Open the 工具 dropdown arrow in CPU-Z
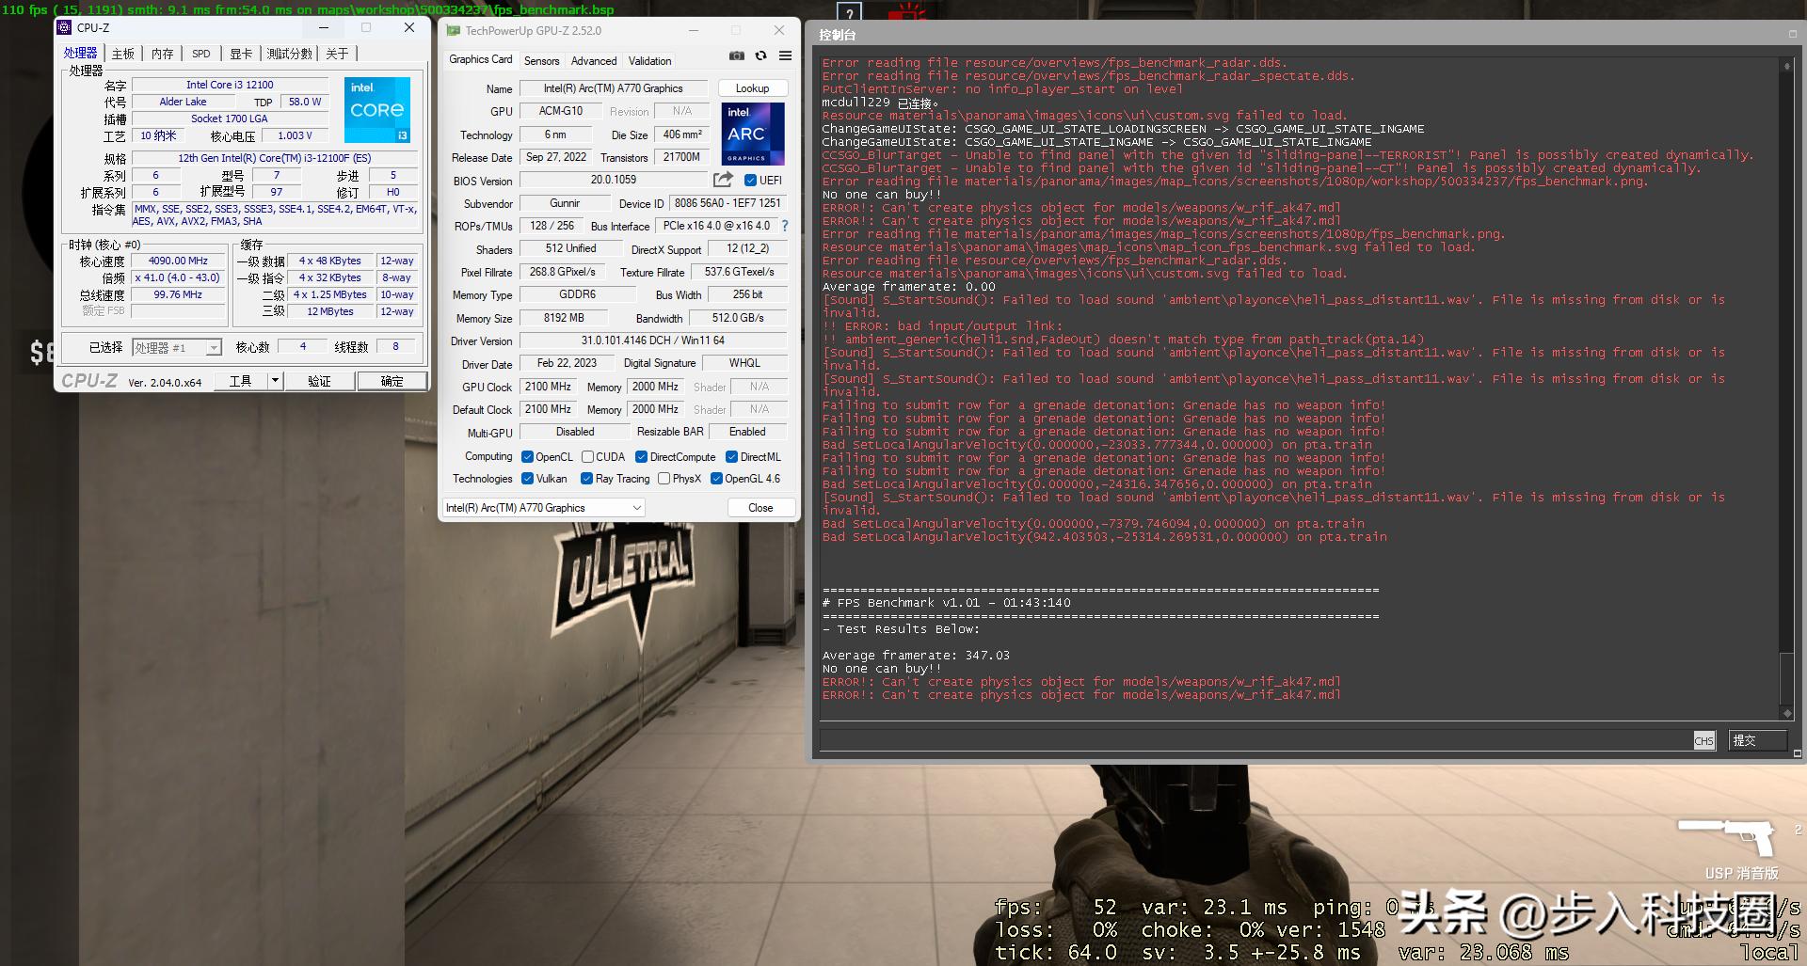The image size is (1807, 966). [274, 380]
